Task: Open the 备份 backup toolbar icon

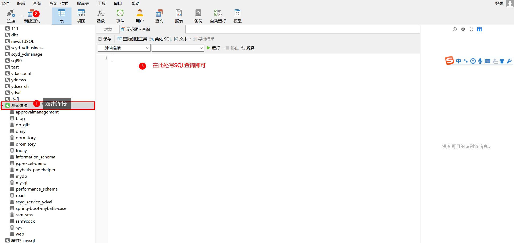Action: (x=198, y=16)
